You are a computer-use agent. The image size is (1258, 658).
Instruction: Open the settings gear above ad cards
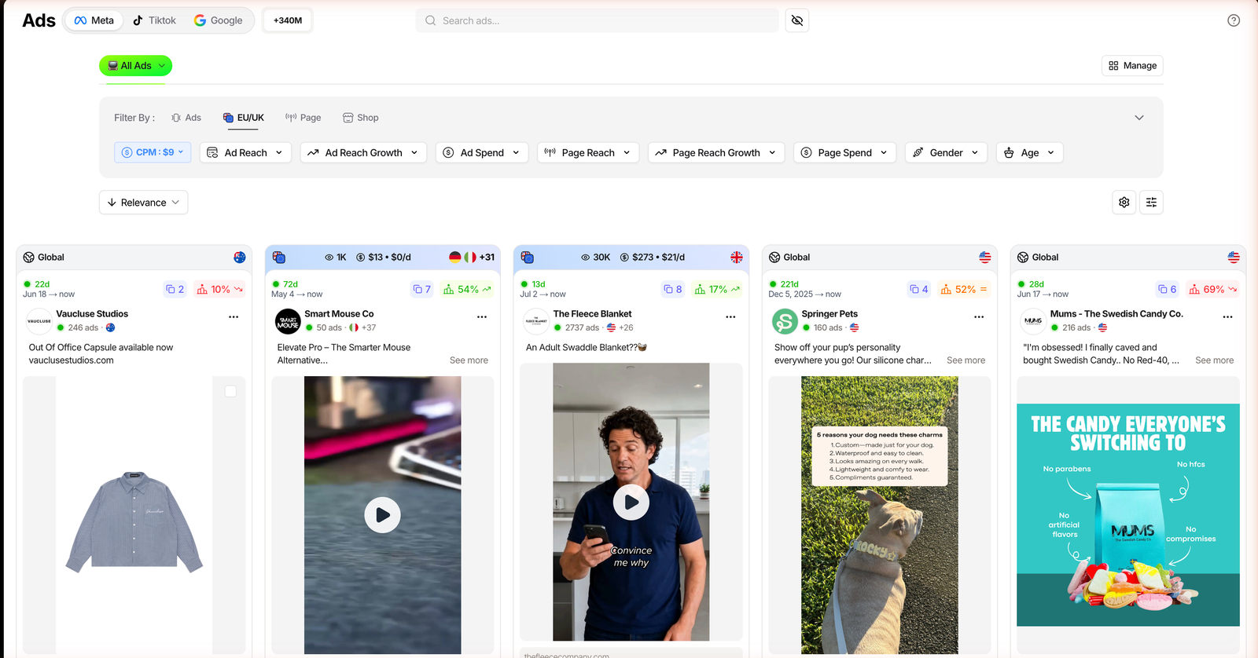click(1124, 203)
